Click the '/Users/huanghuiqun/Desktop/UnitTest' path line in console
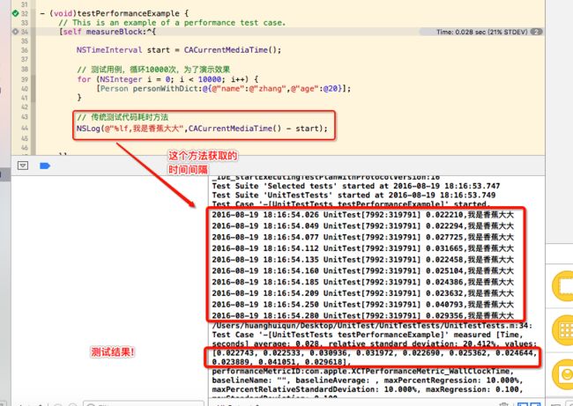This screenshot has width=573, height=406. tap(372, 326)
